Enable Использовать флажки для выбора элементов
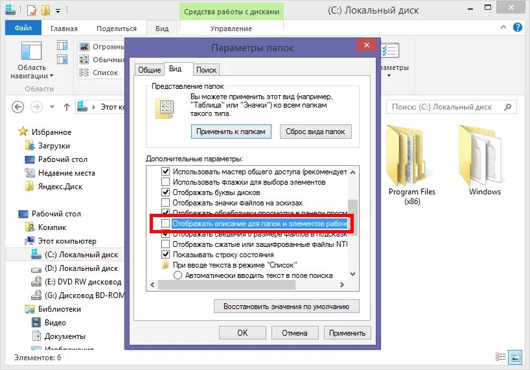 click(165, 182)
